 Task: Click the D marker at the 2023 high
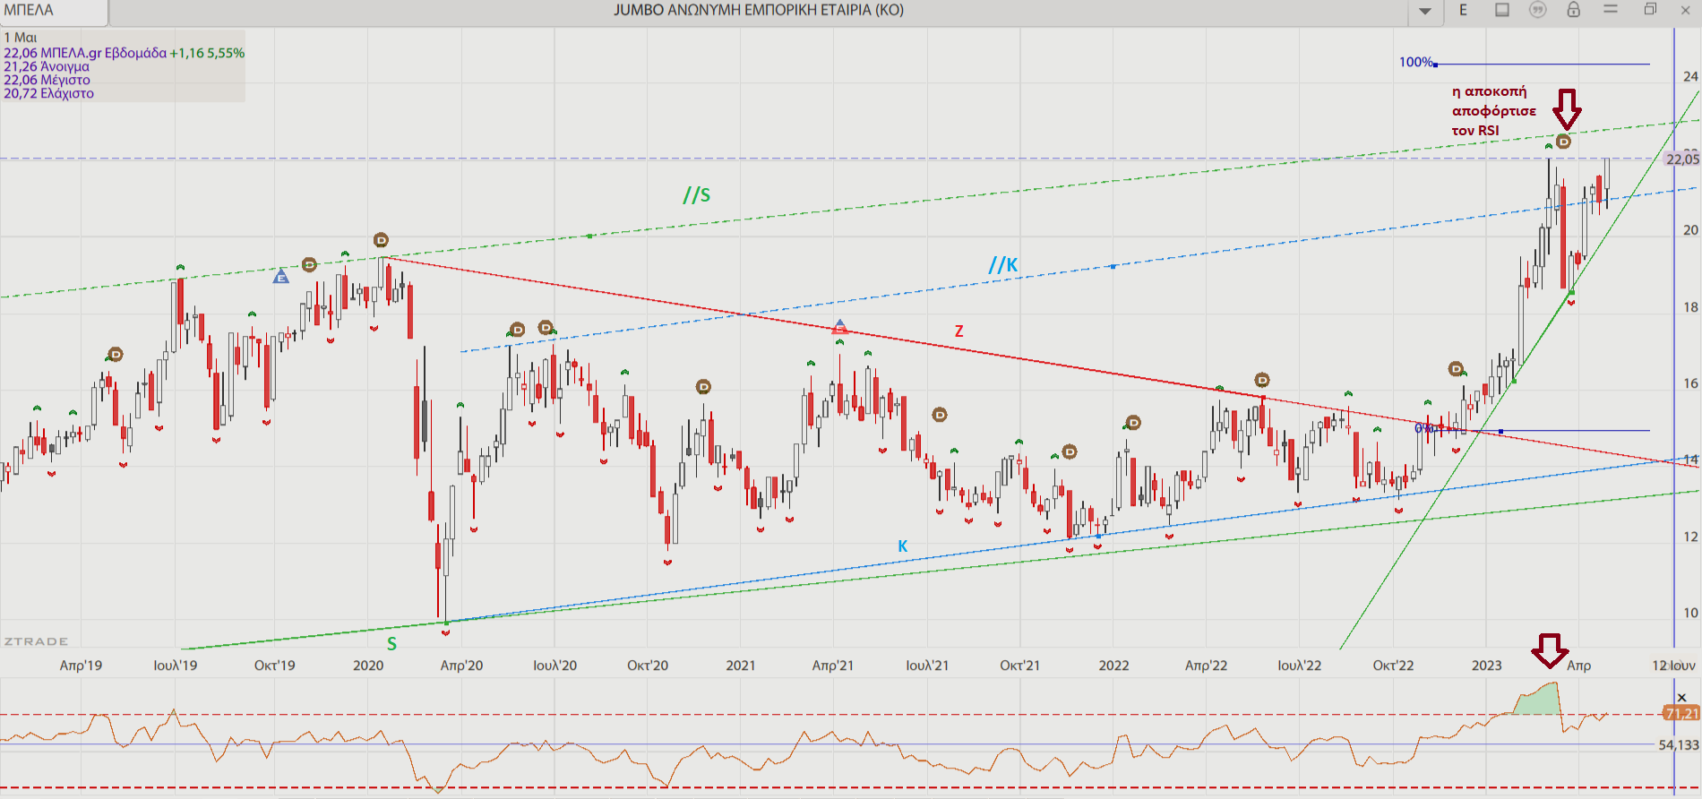[x=1564, y=142]
